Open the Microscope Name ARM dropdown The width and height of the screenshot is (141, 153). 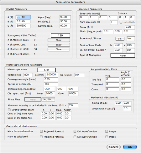coord(46,70)
